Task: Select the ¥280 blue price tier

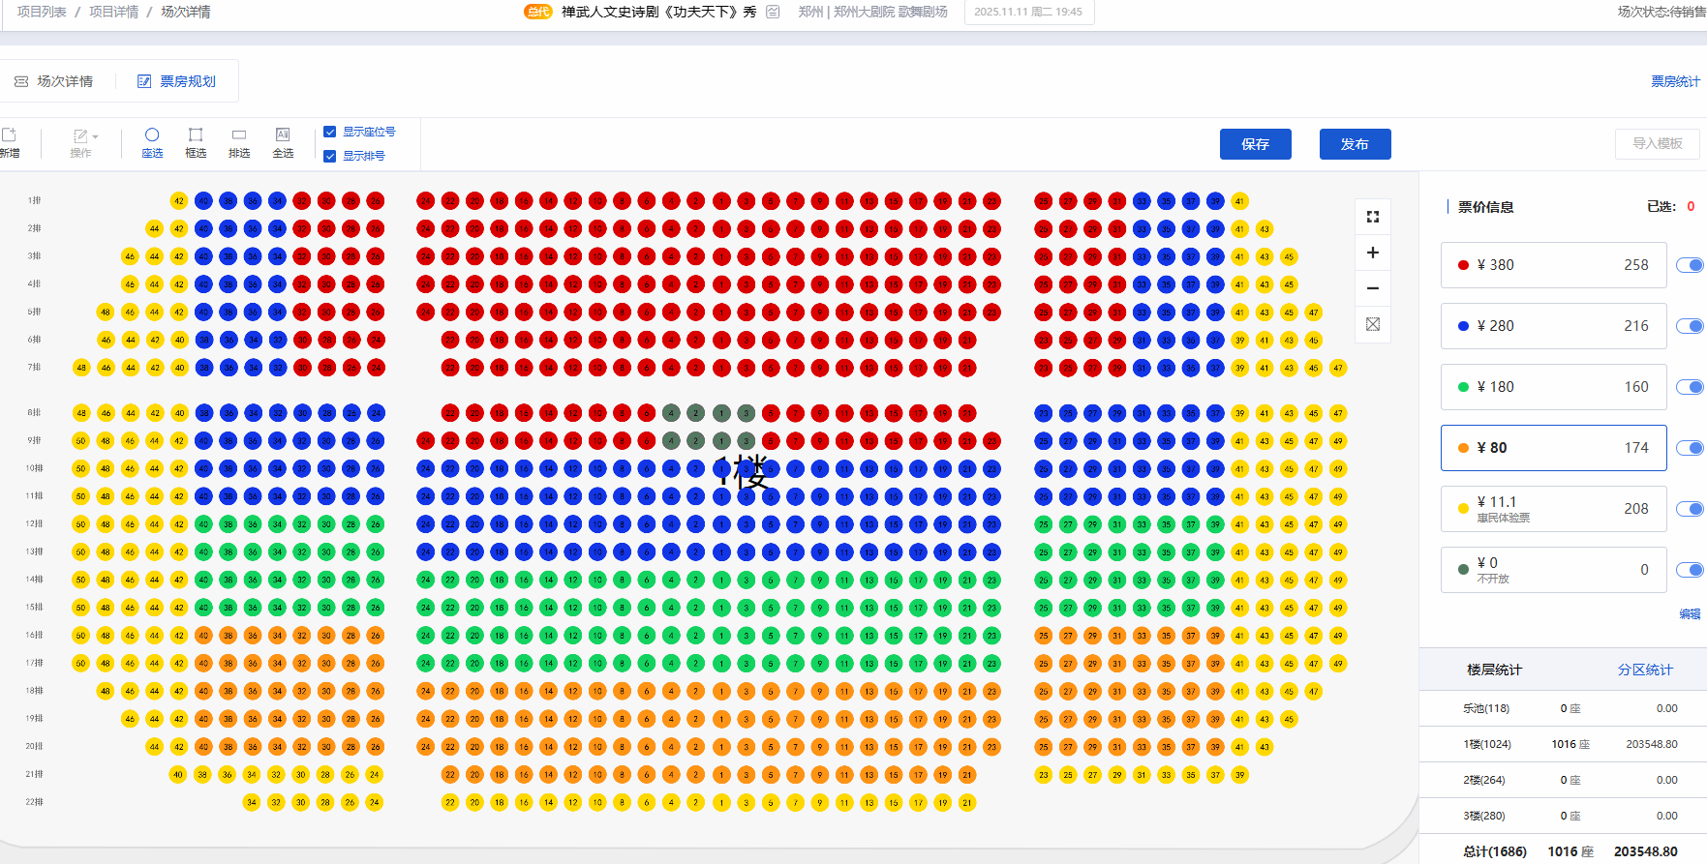Action: pos(1552,326)
